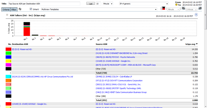Image resolution: width=207 pixels, height=108 pixels.
Task: Click the Last value field showing 15
Action: tap(98, 4)
